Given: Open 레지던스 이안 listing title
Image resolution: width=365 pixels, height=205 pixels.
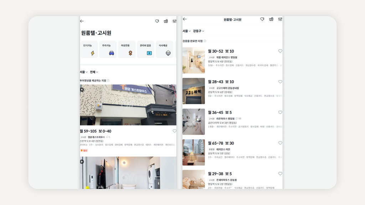Looking at the screenshot, I should click(x=223, y=149).
